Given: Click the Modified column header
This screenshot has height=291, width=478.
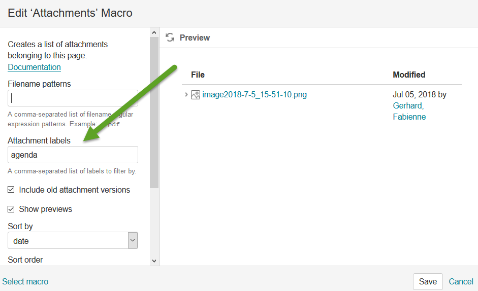Looking at the screenshot, I should click(x=408, y=75).
